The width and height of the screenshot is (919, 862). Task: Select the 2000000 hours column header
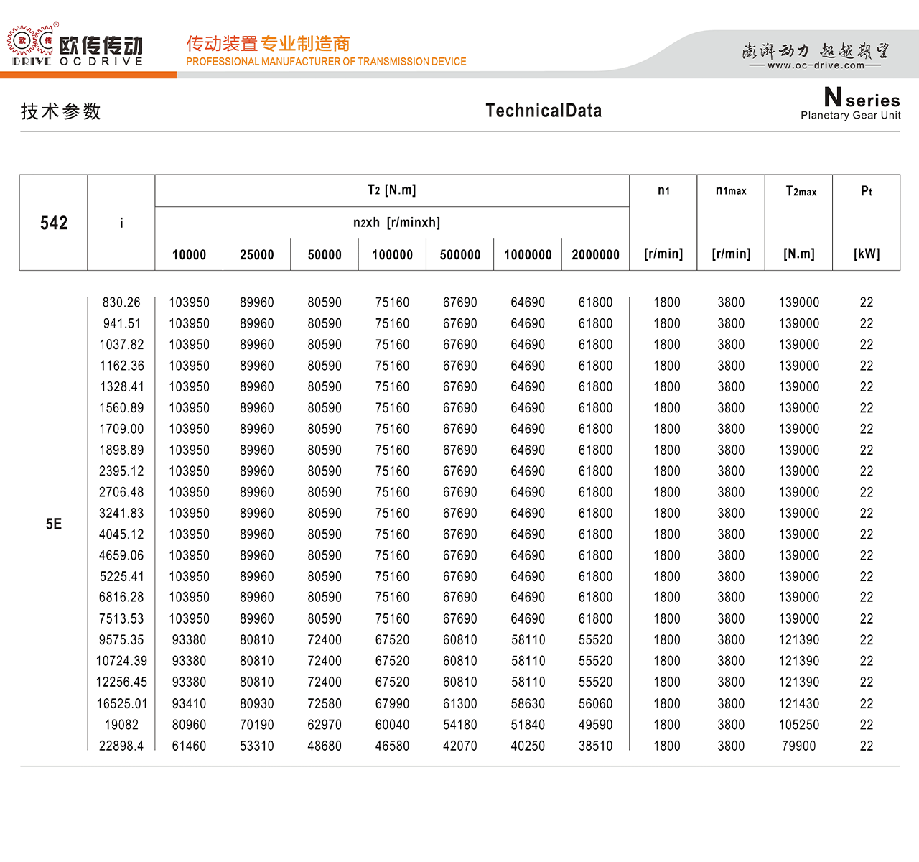click(596, 255)
